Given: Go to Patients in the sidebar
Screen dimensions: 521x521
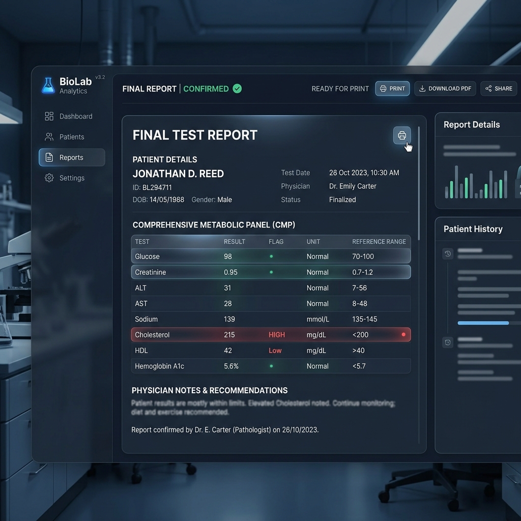Looking at the screenshot, I should [72, 137].
